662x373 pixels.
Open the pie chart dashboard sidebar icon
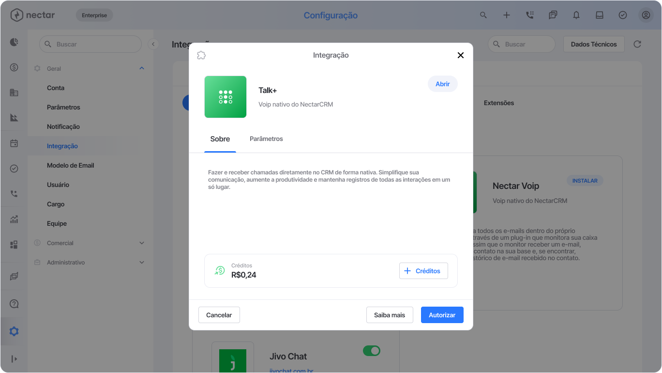tap(14, 42)
